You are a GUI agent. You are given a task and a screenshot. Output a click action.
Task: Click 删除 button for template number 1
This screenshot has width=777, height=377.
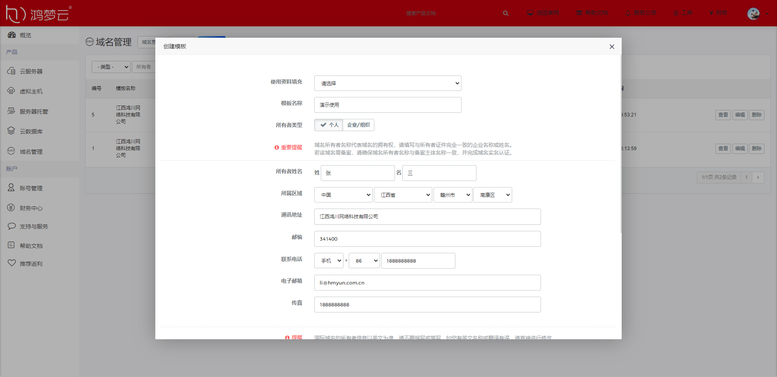coord(756,149)
